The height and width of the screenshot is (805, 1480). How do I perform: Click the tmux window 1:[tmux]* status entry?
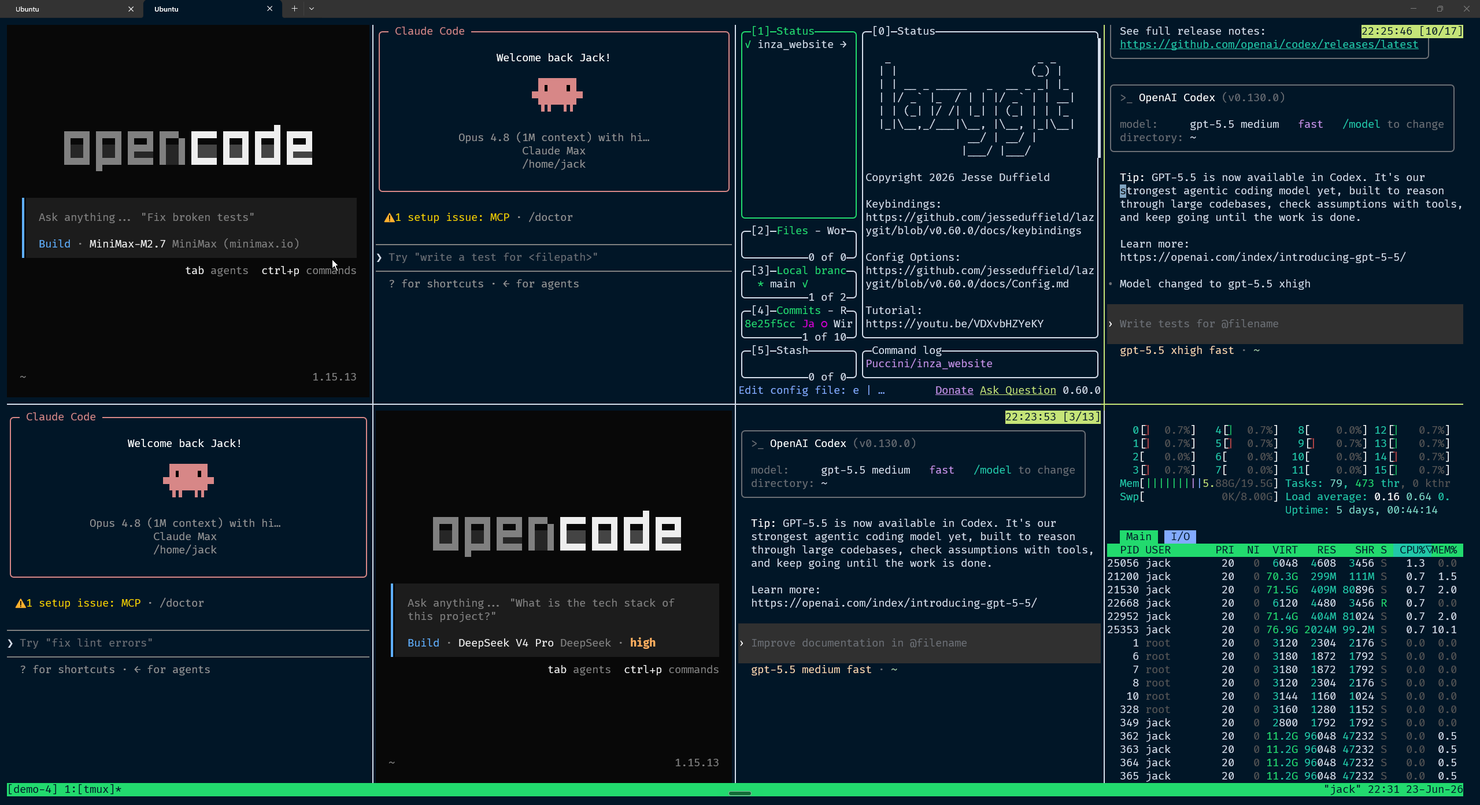(92, 789)
